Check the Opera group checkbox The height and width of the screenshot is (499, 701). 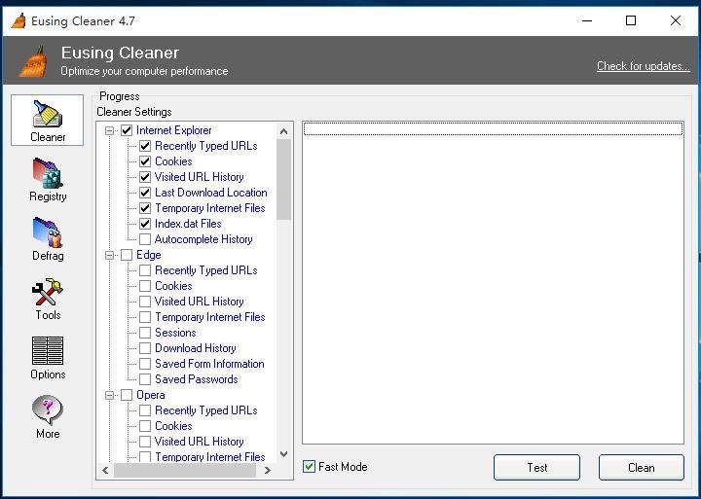(127, 395)
